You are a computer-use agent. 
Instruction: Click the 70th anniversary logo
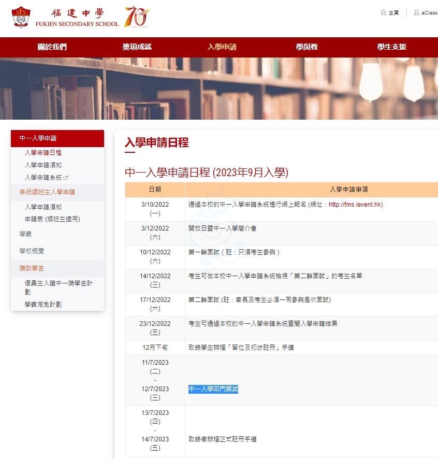137,17
